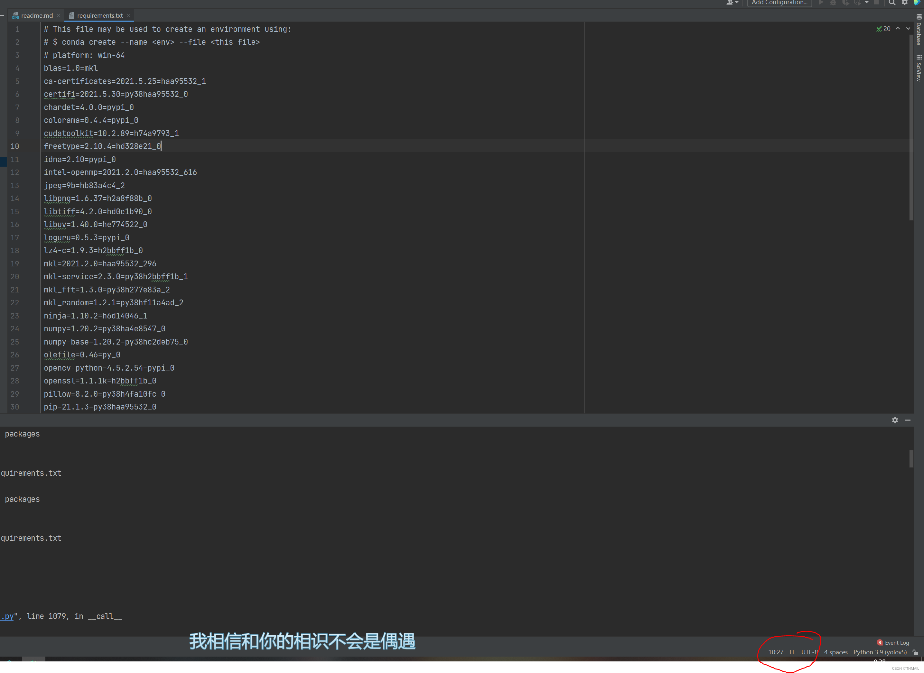
Task: Click the green Run arrow icon
Action: tap(821, 3)
